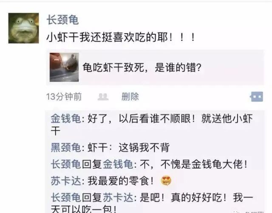Open 苏卡达's name in the 我最爱的零食 comment
The image size is (272, 213).
tap(66, 181)
